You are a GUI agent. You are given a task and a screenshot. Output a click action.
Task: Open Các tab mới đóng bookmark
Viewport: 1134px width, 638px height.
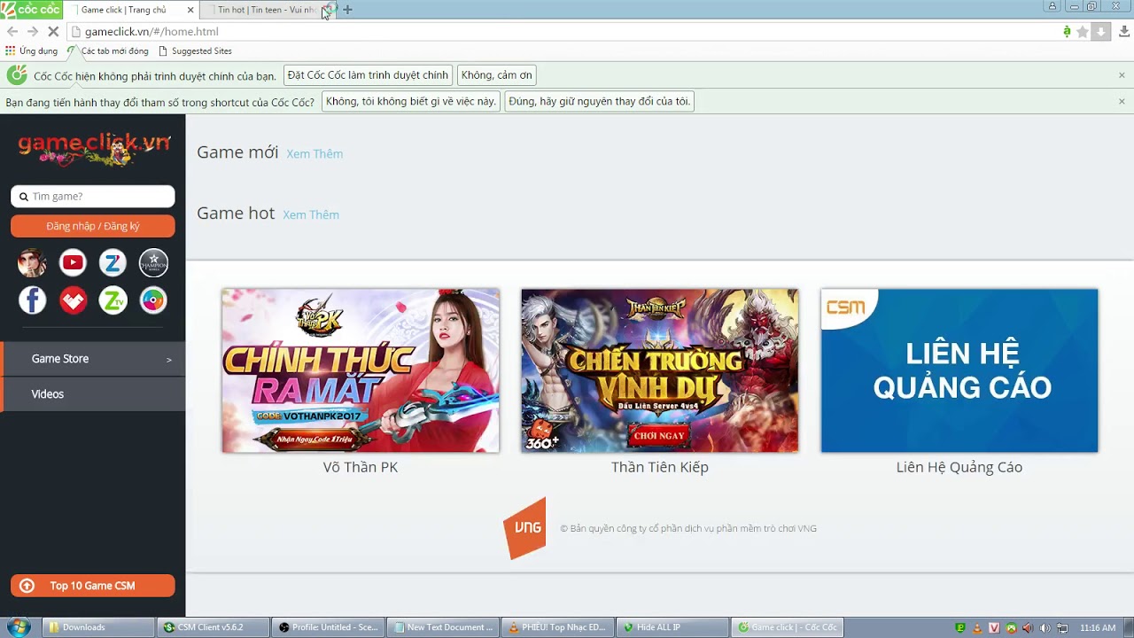[108, 51]
